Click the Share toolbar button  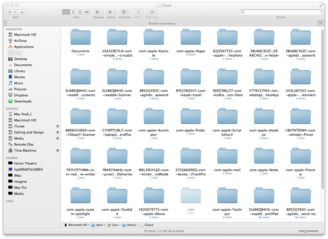point(138,12)
